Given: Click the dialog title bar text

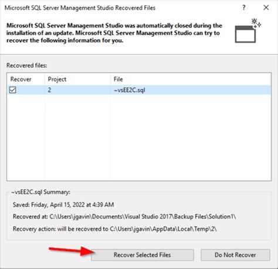Looking at the screenshot, I should tap(80, 8).
